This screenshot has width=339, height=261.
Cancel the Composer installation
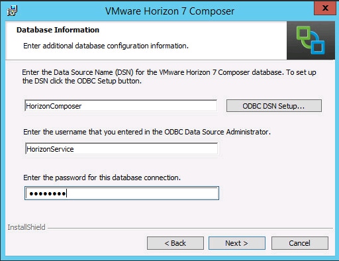pyautogui.click(x=300, y=243)
